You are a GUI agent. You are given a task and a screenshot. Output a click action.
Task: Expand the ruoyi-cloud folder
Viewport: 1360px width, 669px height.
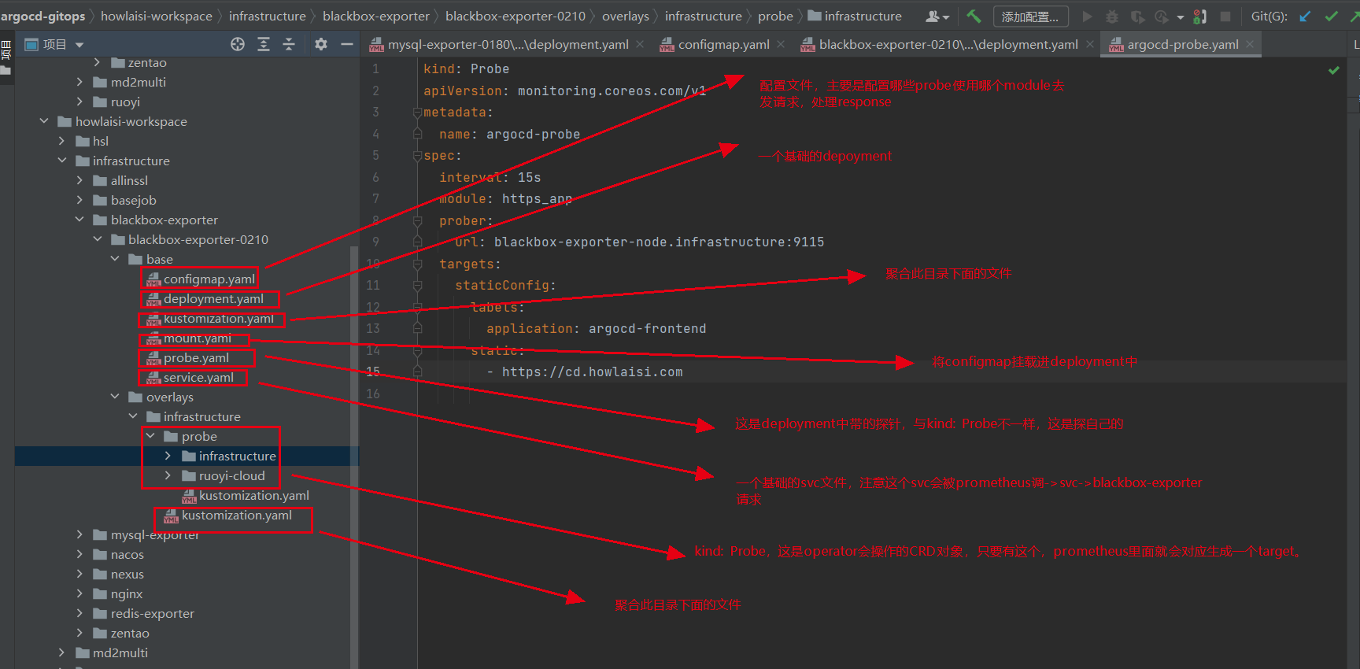pyautogui.click(x=168, y=475)
